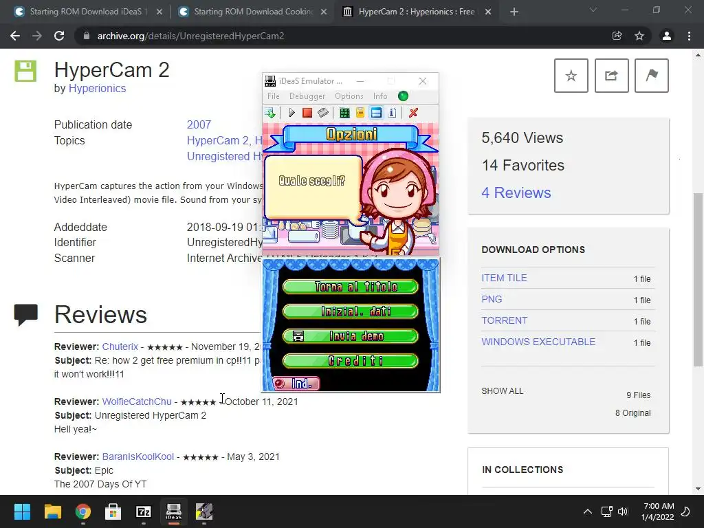Screen dimensions: 704x528
Task: Open the 2007 publication date link
Action: pos(199,125)
